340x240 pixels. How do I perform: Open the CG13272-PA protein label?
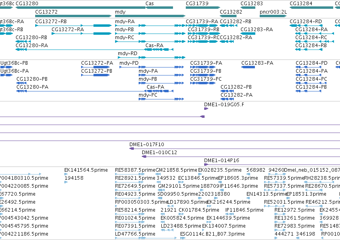[x=97, y=63]
